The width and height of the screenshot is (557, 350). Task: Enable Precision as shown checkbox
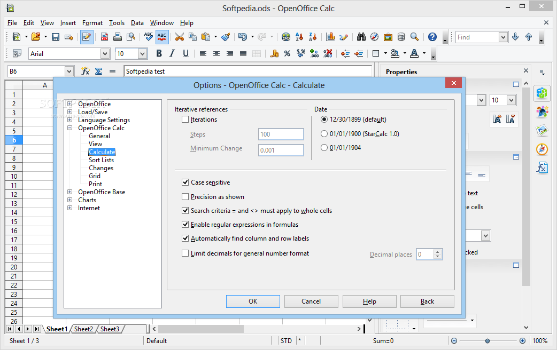[x=185, y=196]
